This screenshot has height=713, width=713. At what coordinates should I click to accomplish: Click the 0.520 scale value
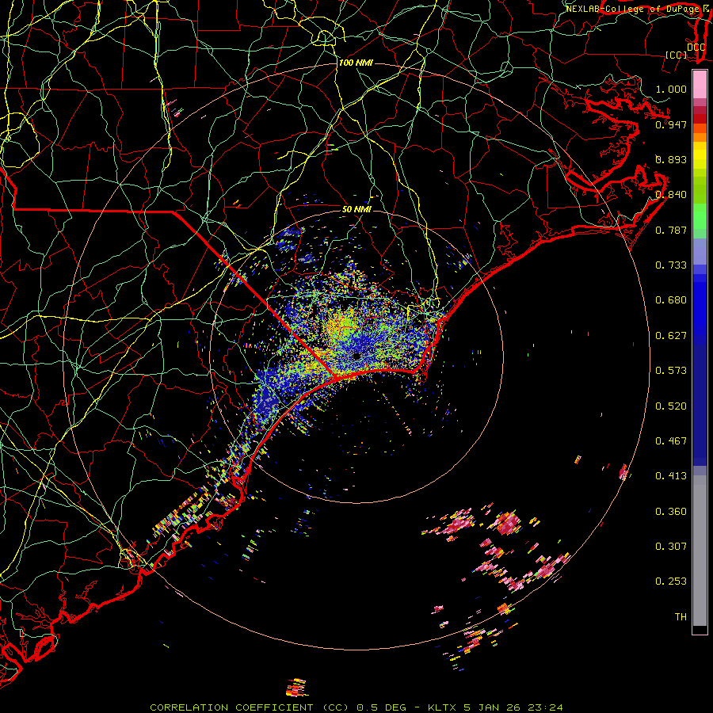coord(671,406)
